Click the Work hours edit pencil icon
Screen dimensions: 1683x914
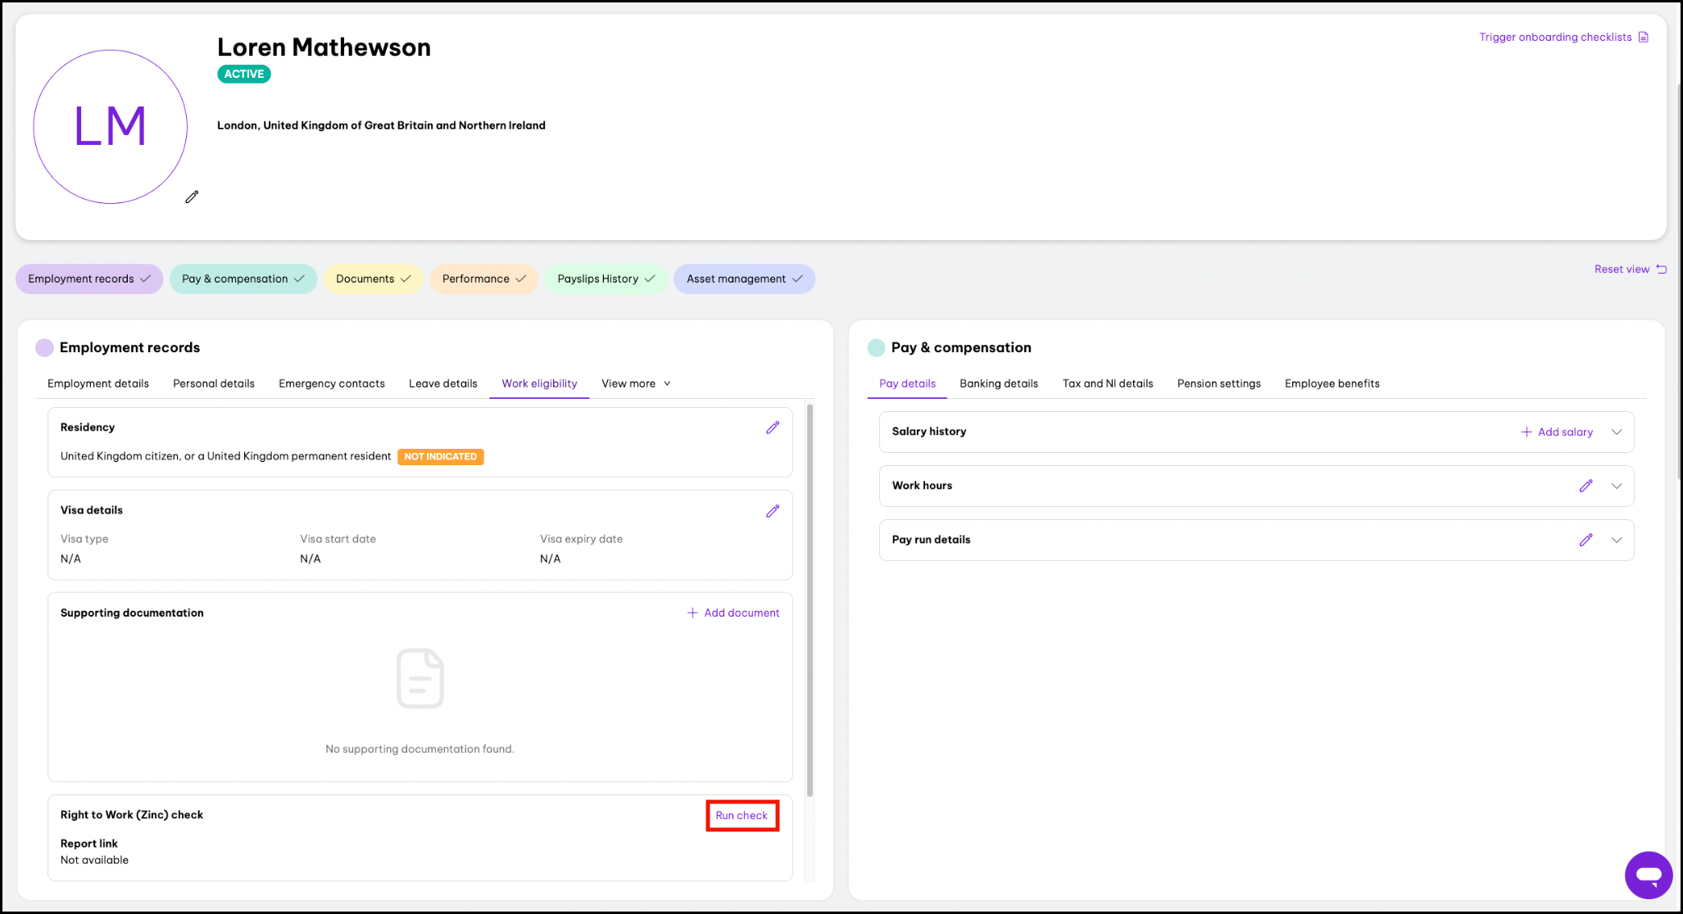click(x=1585, y=486)
